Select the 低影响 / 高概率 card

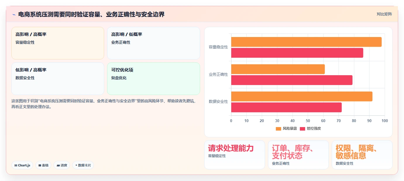58,79
